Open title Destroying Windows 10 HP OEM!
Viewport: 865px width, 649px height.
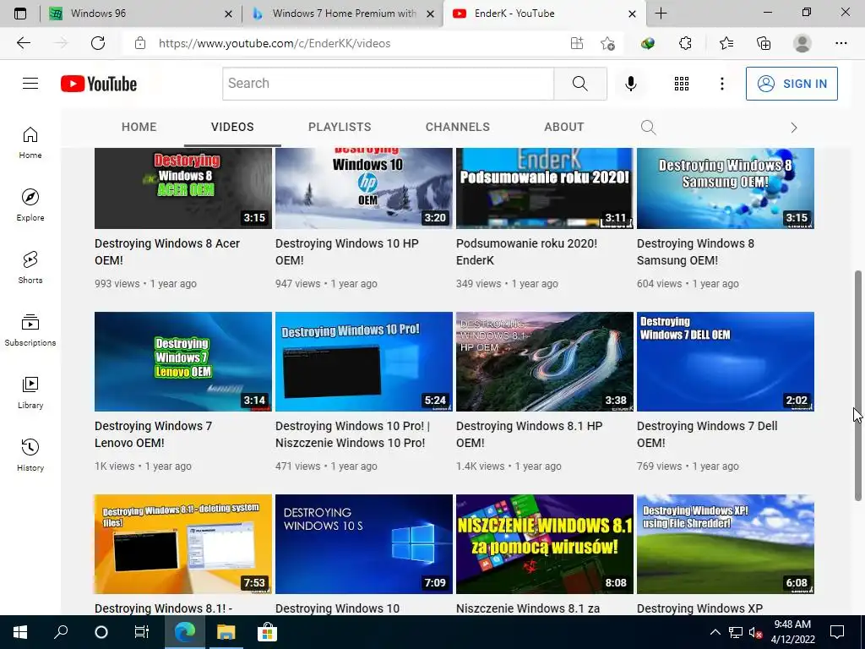coord(347,252)
